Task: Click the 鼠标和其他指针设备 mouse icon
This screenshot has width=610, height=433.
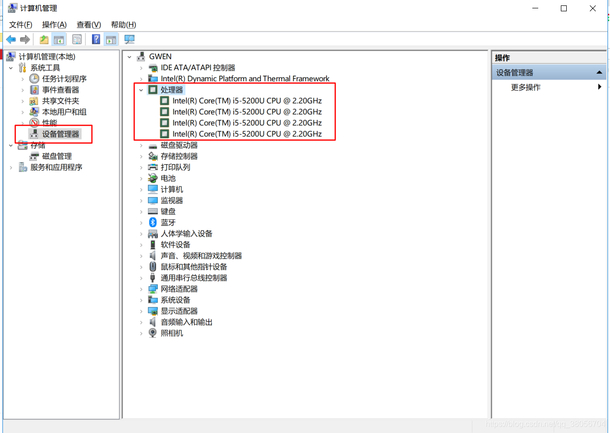Action: 153,266
